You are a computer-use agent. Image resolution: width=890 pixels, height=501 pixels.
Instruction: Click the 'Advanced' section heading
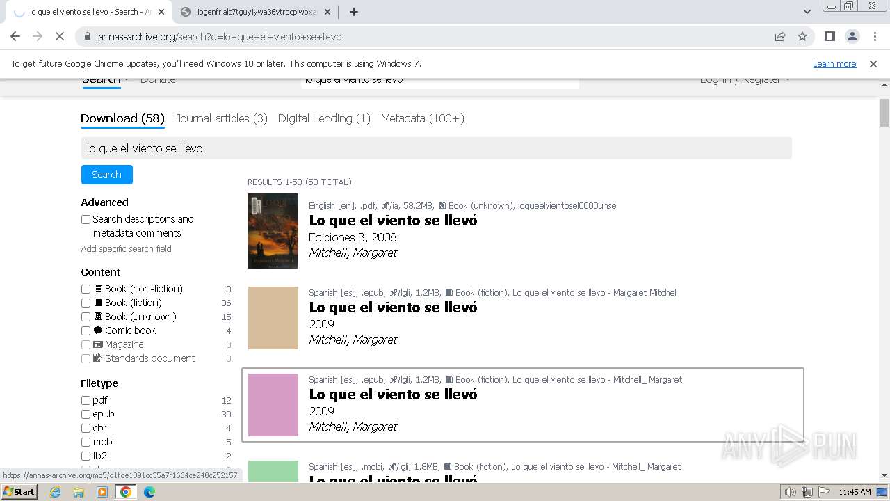[x=104, y=202]
